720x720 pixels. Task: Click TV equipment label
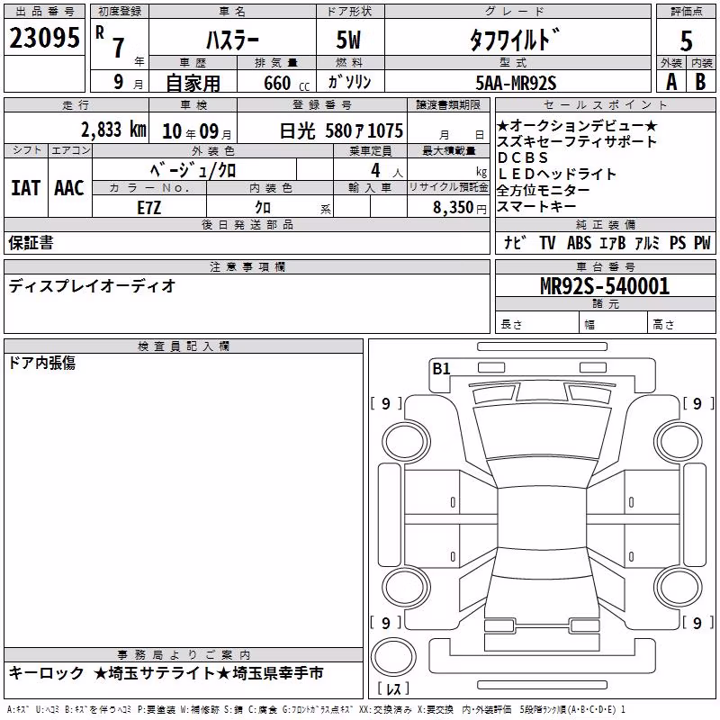pos(547,242)
